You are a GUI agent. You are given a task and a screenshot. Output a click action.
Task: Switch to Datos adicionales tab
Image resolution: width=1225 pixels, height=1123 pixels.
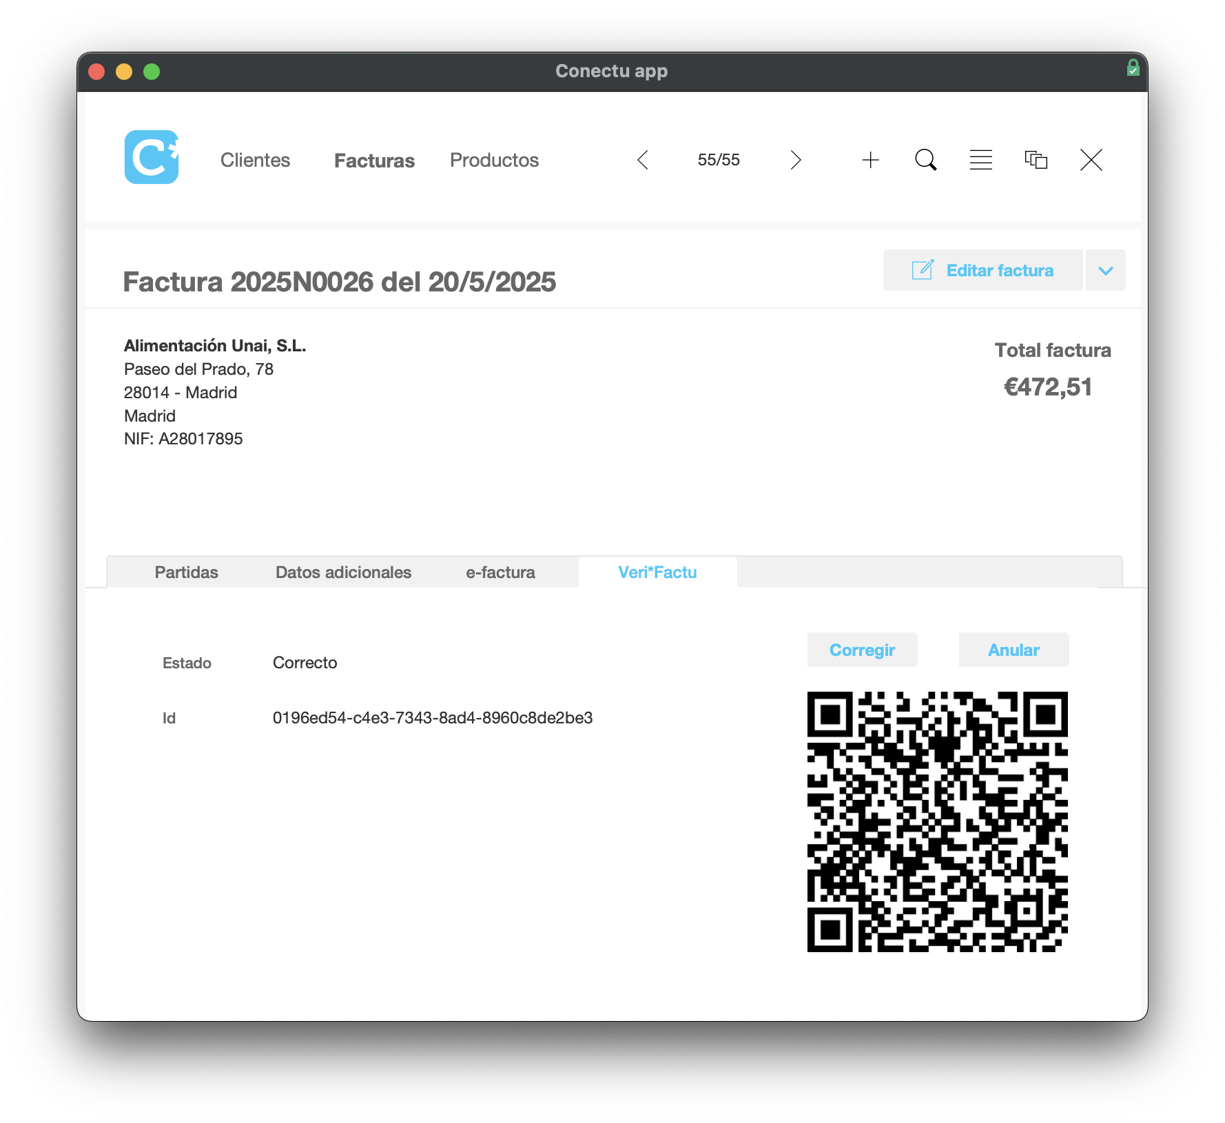pyautogui.click(x=343, y=572)
